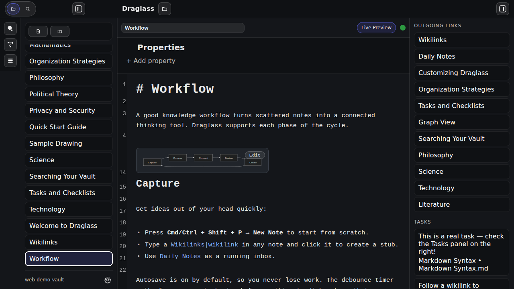Open Daily Notes in Outgoing Links panel
This screenshot has height=289, width=514.
462,56
